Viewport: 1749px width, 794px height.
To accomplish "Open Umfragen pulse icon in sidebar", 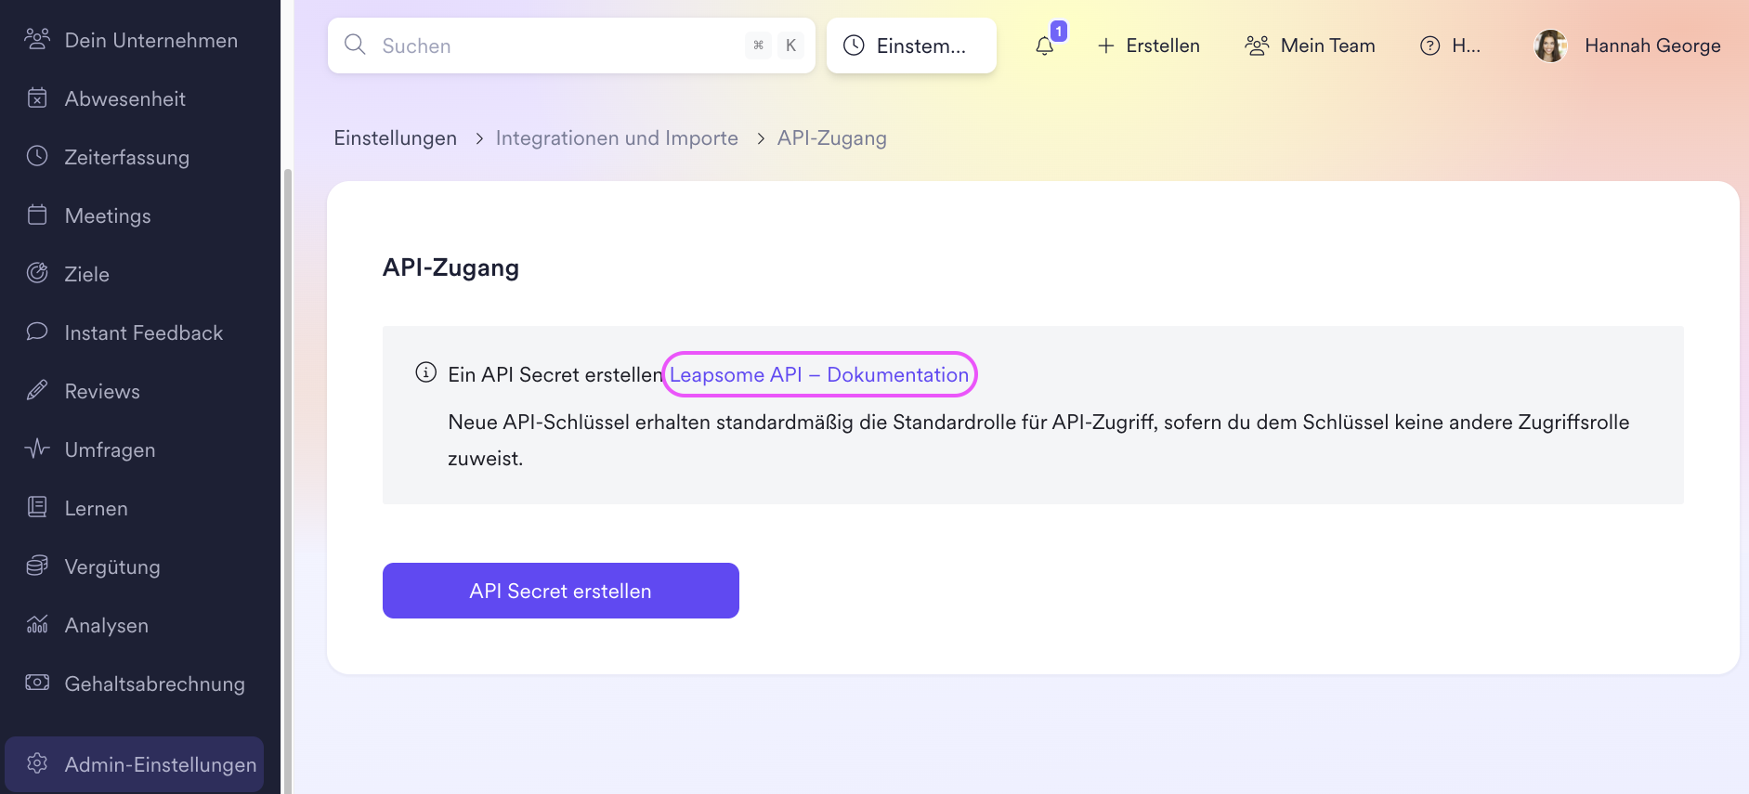I will click(x=37, y=449).
